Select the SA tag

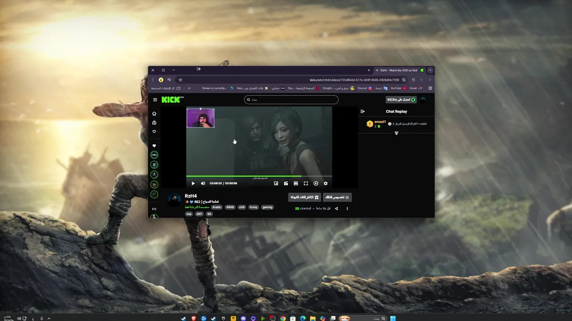(x=209, y=214)
